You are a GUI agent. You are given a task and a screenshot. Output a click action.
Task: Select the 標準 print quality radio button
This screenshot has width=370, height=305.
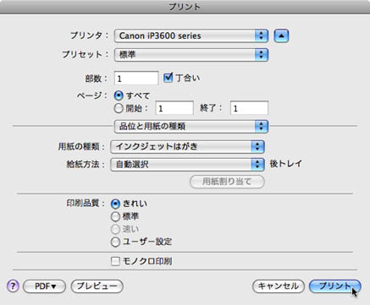tap(115, 216)
